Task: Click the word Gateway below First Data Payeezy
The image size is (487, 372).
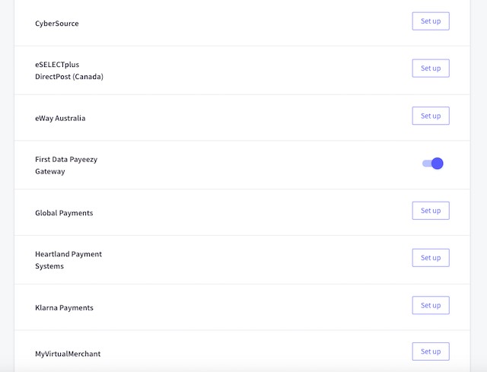Action: click(x=50, y=172)
